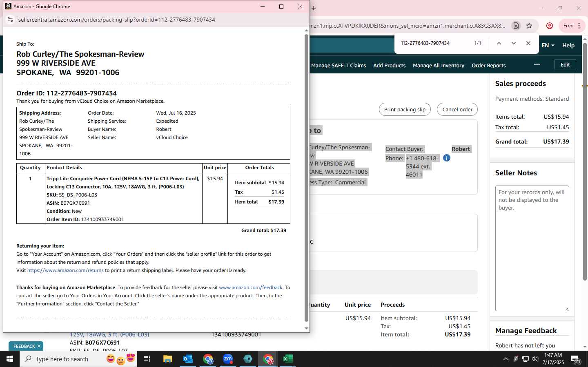Viewport: 588px width, 367px height.
Task: Switch to the first Chrome taskbar icon
Action: point(208,359)
